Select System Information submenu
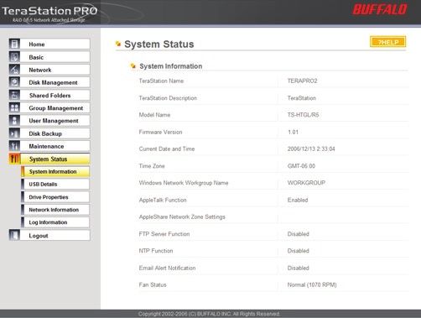This screenshot has height=318, width=421. 55,171
